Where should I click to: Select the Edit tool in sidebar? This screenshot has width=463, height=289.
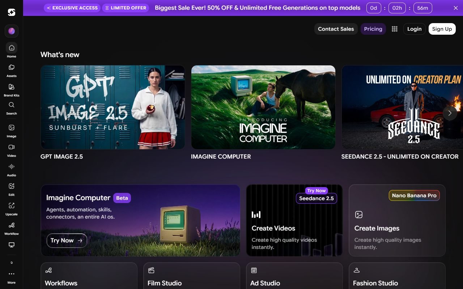pos(12,189)
